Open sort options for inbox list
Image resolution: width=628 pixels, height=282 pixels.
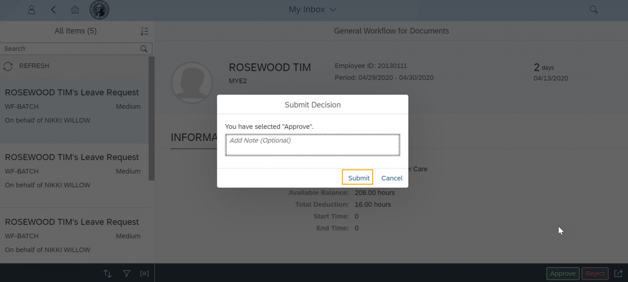[x=107, y=273]
